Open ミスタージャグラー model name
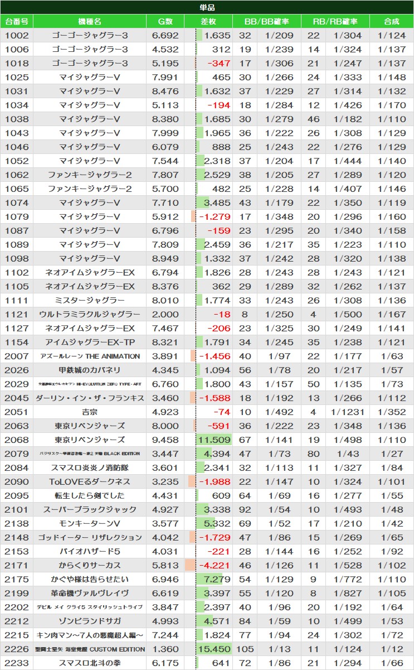 [x=90, y=300]
